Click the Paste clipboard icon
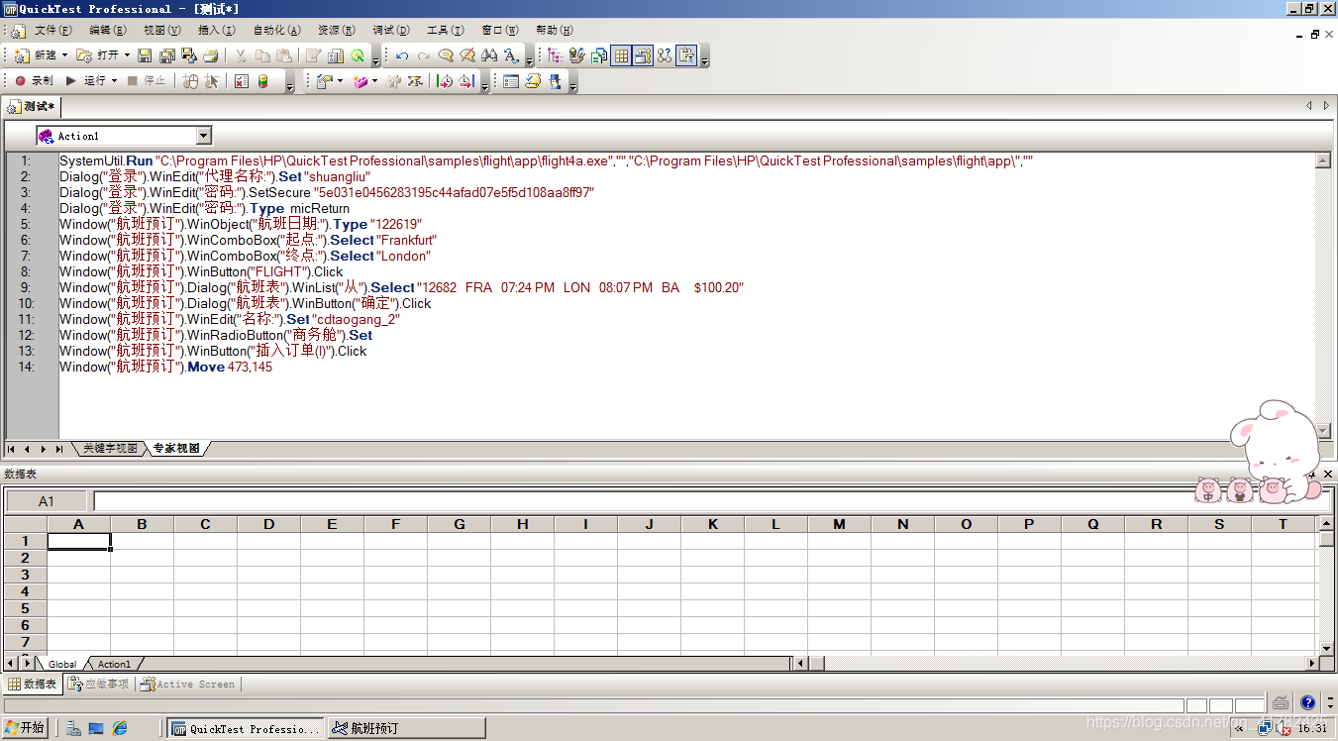The height and width of the screenshot is (741, 1338). 284,55
